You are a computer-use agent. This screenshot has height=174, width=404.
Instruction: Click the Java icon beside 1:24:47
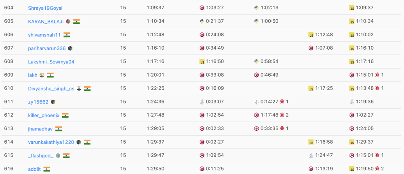pos(311,155)
